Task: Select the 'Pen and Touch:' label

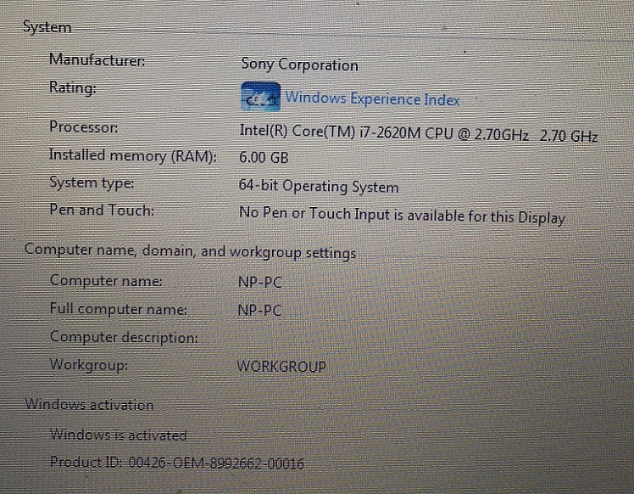Action: click(102, 210)
